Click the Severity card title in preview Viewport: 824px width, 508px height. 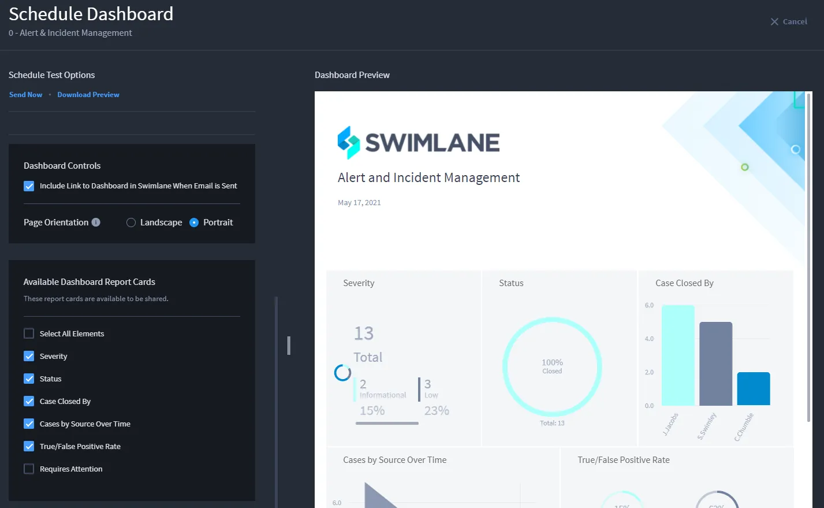point(359,283)
